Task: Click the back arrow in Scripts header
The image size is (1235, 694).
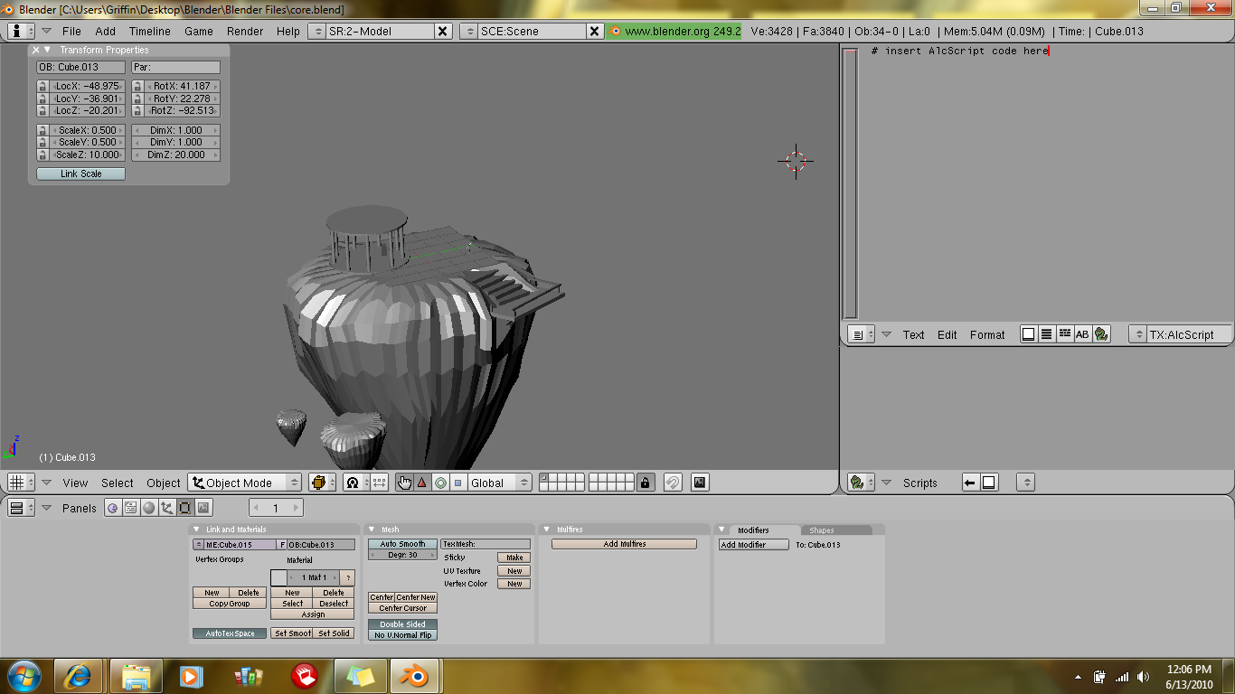Action: point(970,483)
